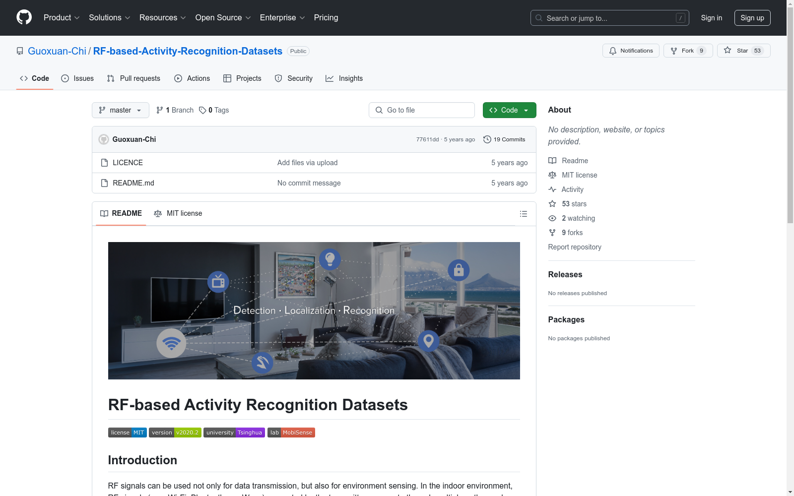Click the GitHub logo icon
Viewport: 794px width, 496px height.
click(24, 17)
